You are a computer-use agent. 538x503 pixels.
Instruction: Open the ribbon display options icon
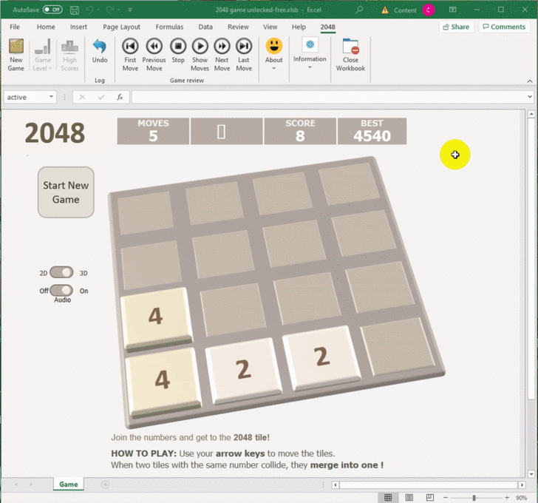click(452, 10)
